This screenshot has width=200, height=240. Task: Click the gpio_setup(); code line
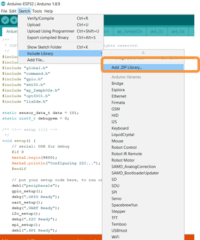tap(27, 192)
